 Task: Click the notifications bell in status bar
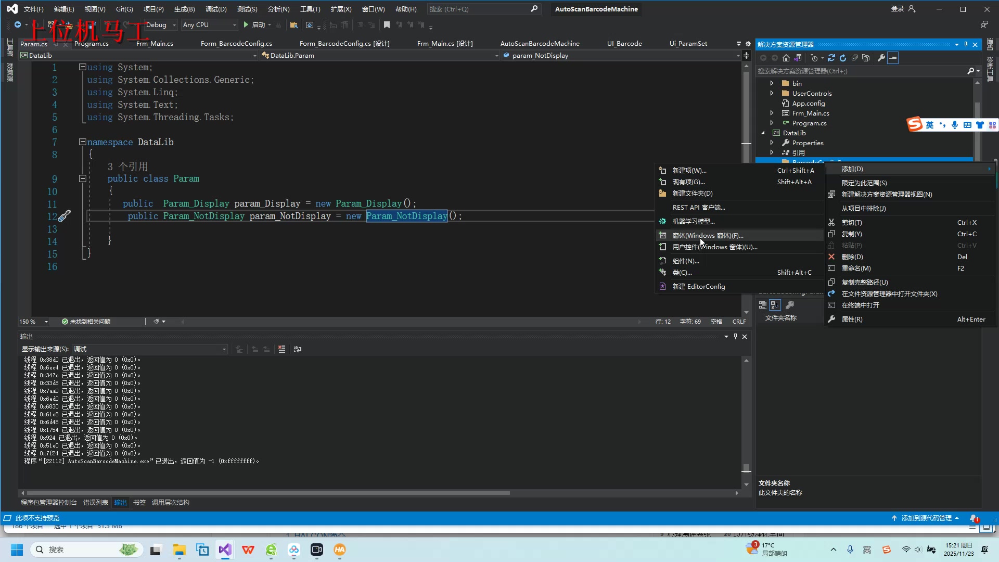pos(974,518)
